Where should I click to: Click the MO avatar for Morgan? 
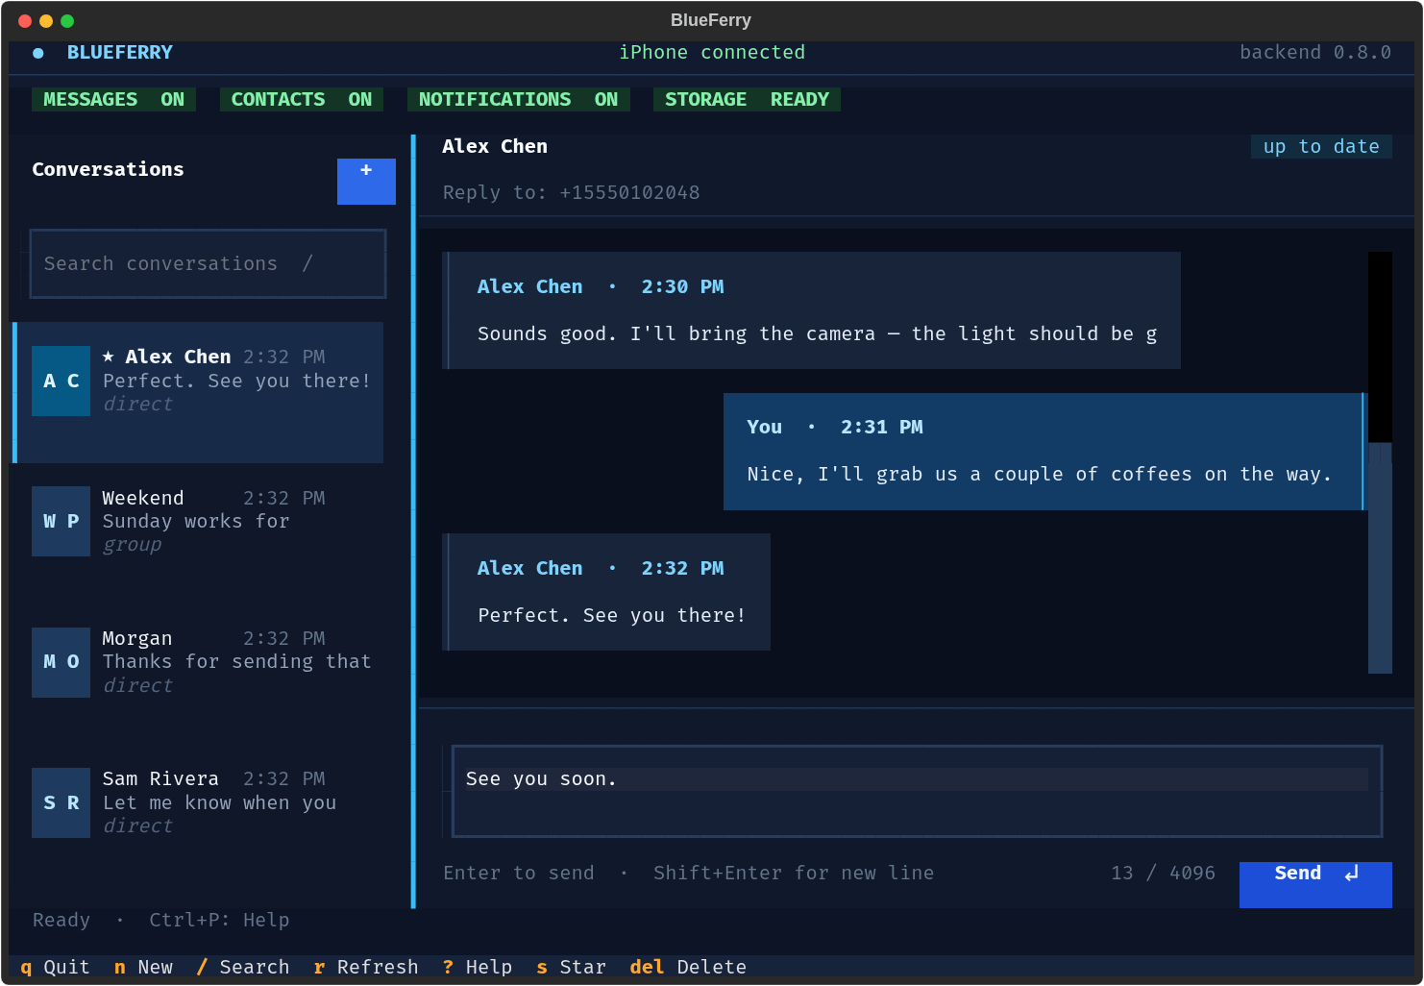[61, 662]
